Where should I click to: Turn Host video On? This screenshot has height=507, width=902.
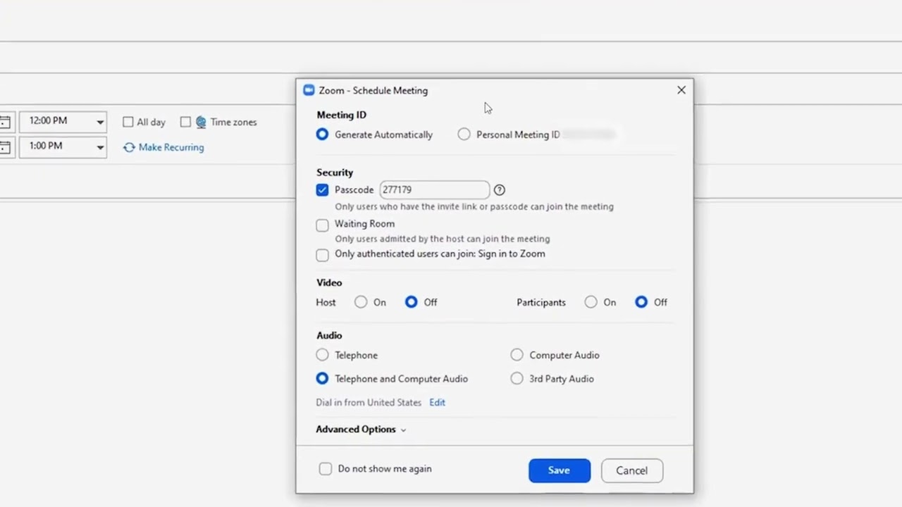pos(361,302)
